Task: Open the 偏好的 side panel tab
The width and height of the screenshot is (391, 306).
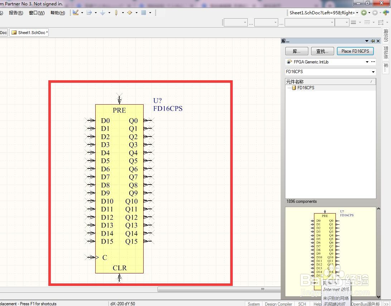Action: point(386,35)
